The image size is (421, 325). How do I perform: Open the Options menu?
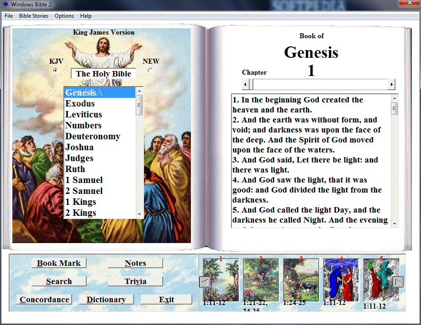coord(64,16)
